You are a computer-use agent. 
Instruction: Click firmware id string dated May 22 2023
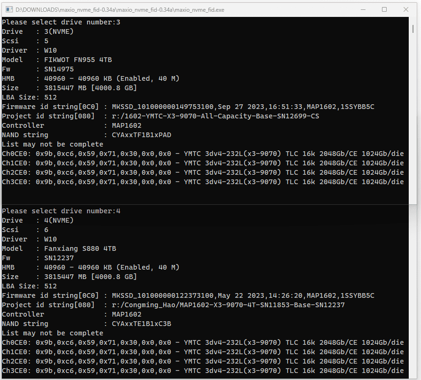pos(188,295)
